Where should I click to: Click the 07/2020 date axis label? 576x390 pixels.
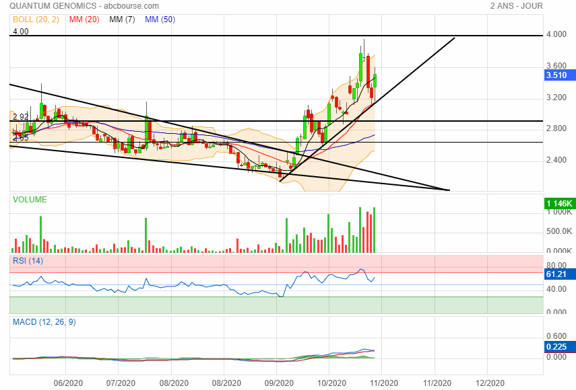[x=121, y=383]
